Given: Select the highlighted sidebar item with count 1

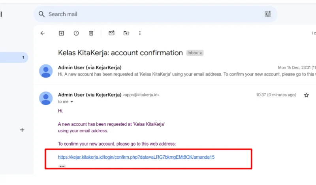Looking at the screenshot, I should pos(14,57).
